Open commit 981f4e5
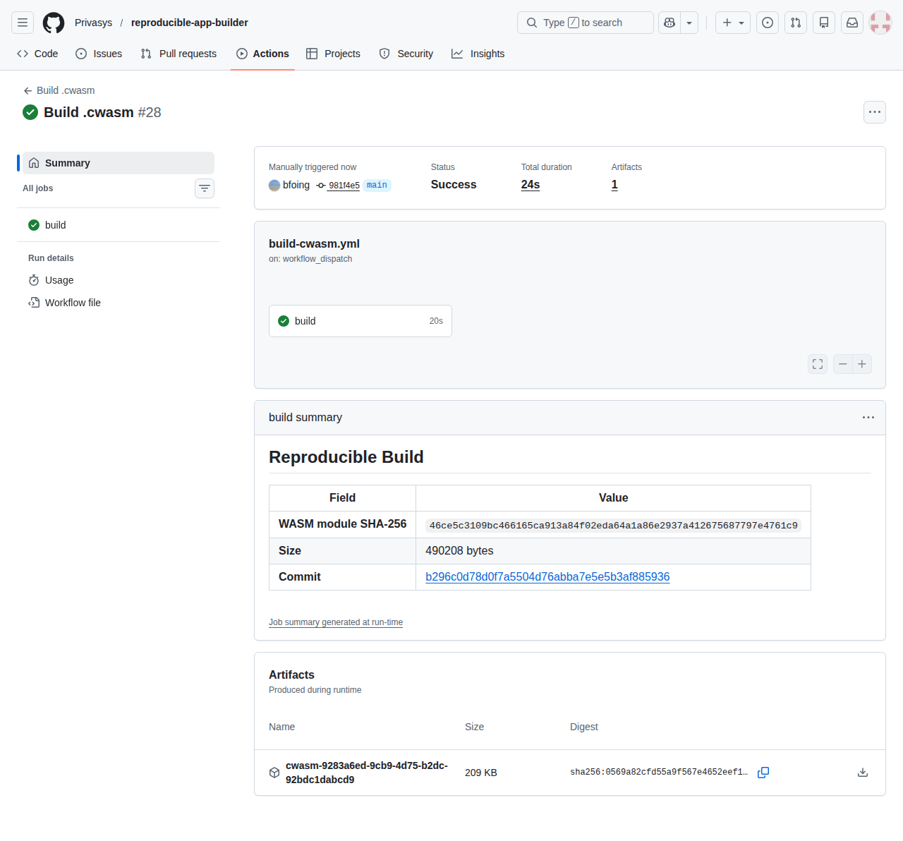The height and width of the screenshot is (841, 903). [344, 186]
